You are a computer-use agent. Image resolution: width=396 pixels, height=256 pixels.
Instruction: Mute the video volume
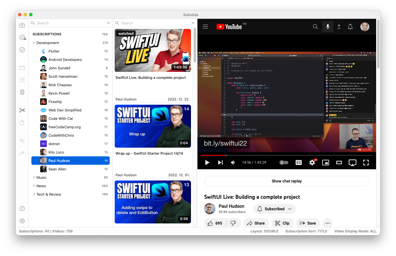pyautogui.click(x=233, y=163)
